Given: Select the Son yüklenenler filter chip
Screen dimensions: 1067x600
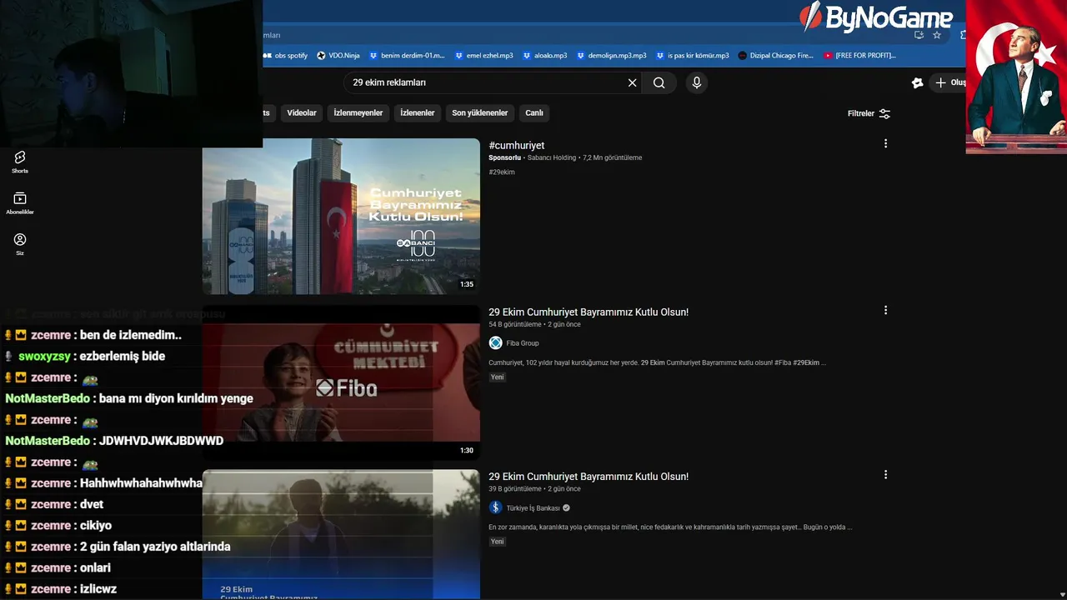Looking at the screenshot, I should 480,113.
